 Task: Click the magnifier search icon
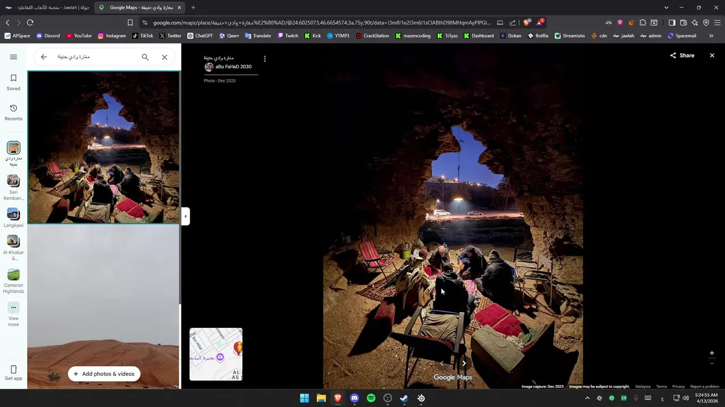coord(145,57)
